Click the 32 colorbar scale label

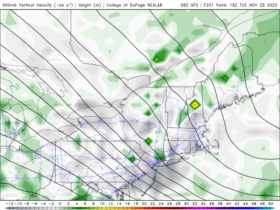[x=195, y=204]
